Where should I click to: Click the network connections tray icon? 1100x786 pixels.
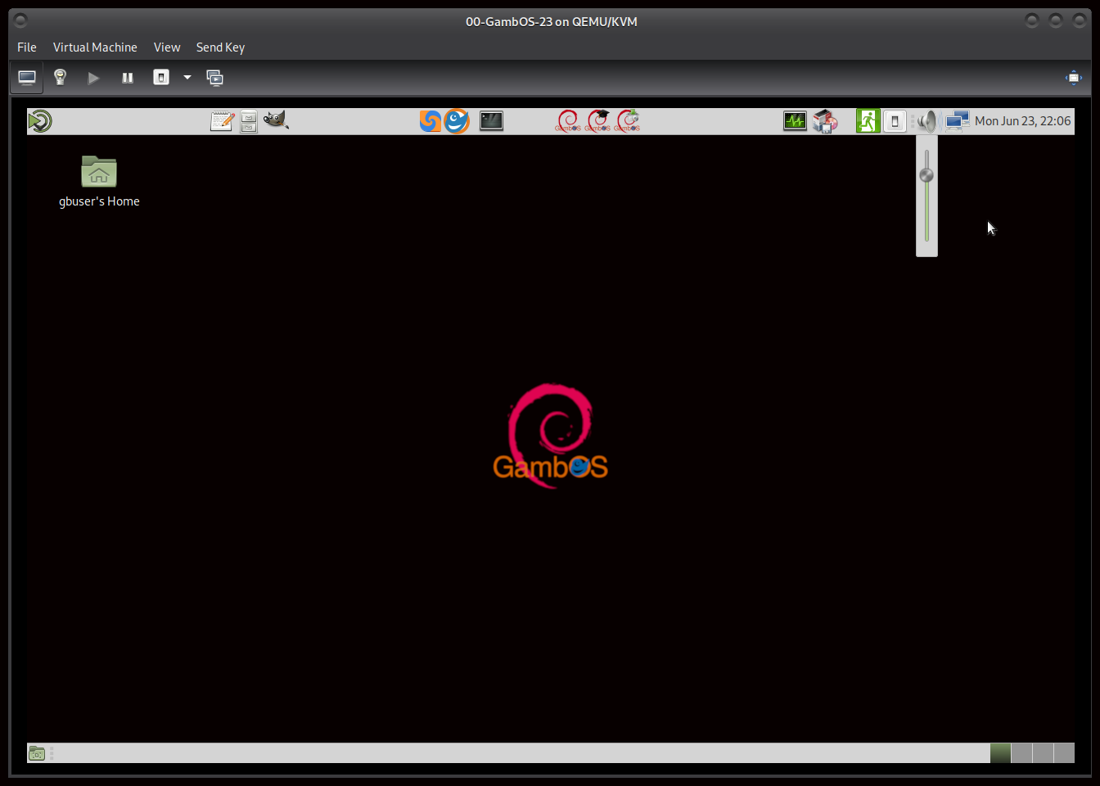957,121
